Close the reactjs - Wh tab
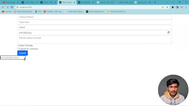The width and height of the screenshot is (189, 106). pos(131,2)
